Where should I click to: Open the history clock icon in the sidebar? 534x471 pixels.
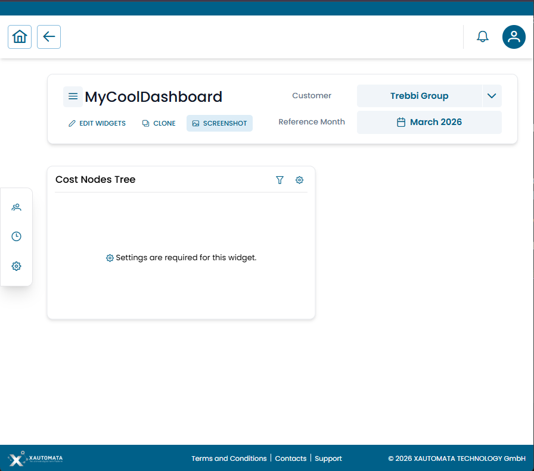click(x=16, y=236)
